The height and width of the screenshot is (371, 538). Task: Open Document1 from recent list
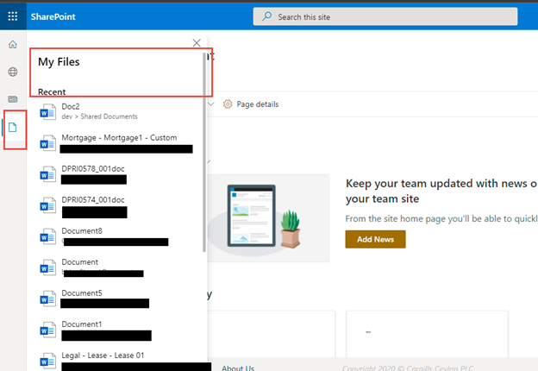tap(82, 324)
